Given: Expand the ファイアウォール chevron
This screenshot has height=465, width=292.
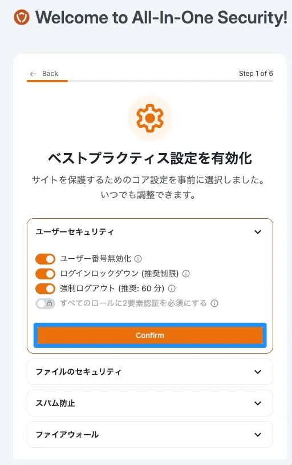Looking at the screenshot, I should pyautogui.click(x=258, y=435).
